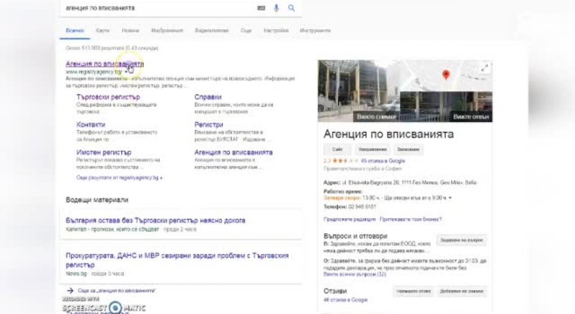Open the Имотен регистър sitelink
This screenshot has height=314, width=575.
pos(104,152)
